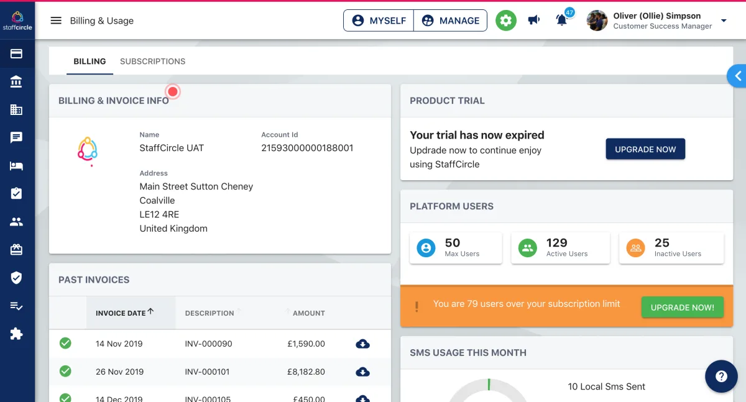This screenshot has height=402, width=746.
Task: Open the people group sidebar icon
Action: [x=17, y=222]
